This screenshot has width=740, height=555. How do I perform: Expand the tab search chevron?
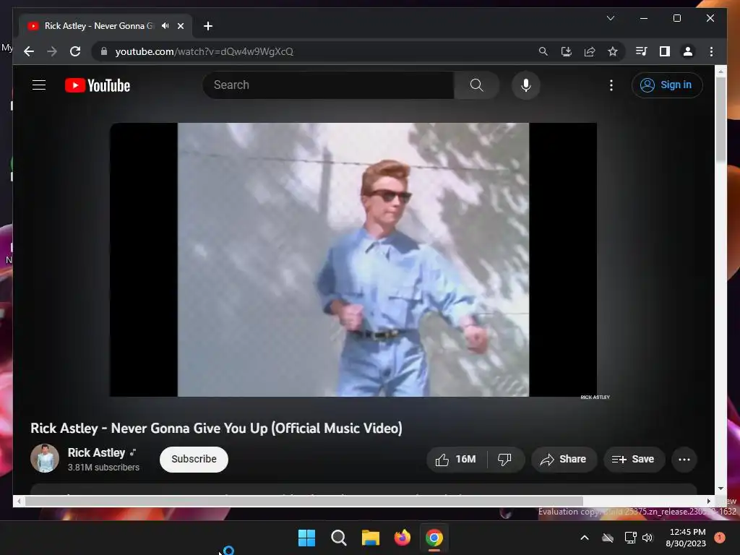click(610, 18)
